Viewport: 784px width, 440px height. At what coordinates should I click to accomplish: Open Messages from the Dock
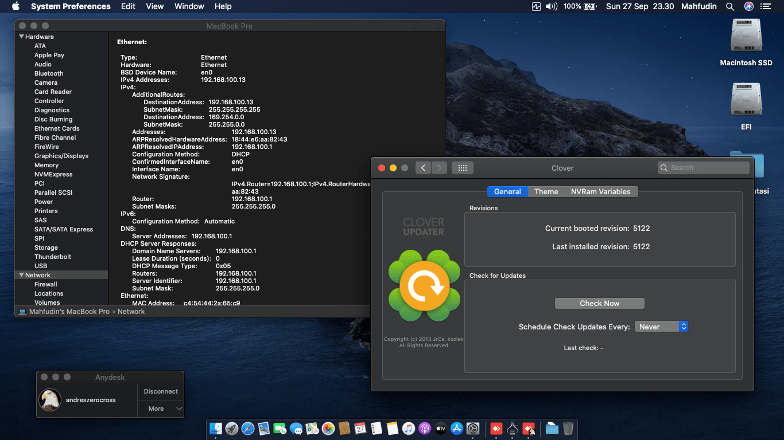pos(296,429)
